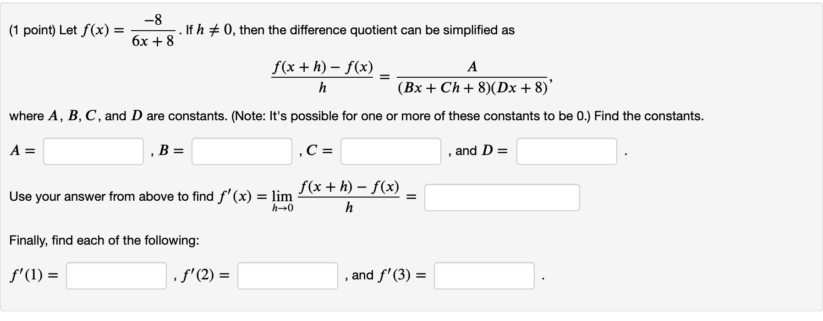Click the answer box for f'(1)

tap(116, 276)
